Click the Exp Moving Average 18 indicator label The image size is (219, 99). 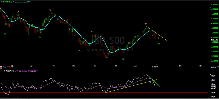click(27, 71)
